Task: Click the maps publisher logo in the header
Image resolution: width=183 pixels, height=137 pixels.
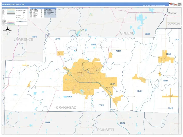Action: [173, 4]
